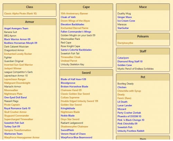173x141 pixels.
Task: Open Santa's Colorful Backblades entry
Action: (76, 50)
